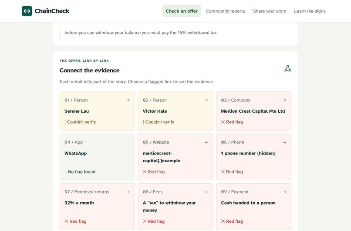This screenshot has width=351, height=231.
Task: Navigate to Learn the signs
Action: coord(310,11)
